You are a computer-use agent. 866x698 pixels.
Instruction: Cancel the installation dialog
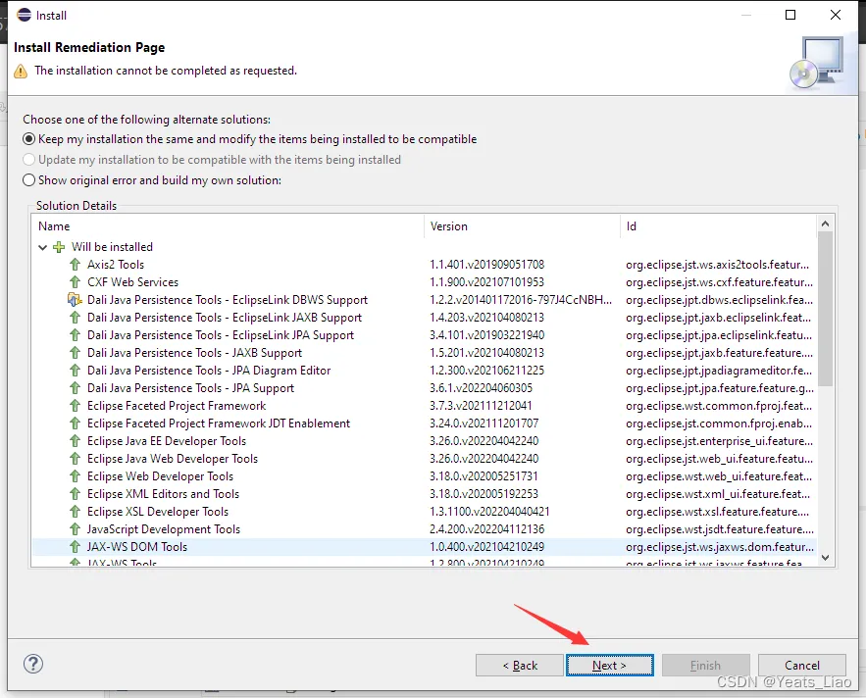(802, 666)
